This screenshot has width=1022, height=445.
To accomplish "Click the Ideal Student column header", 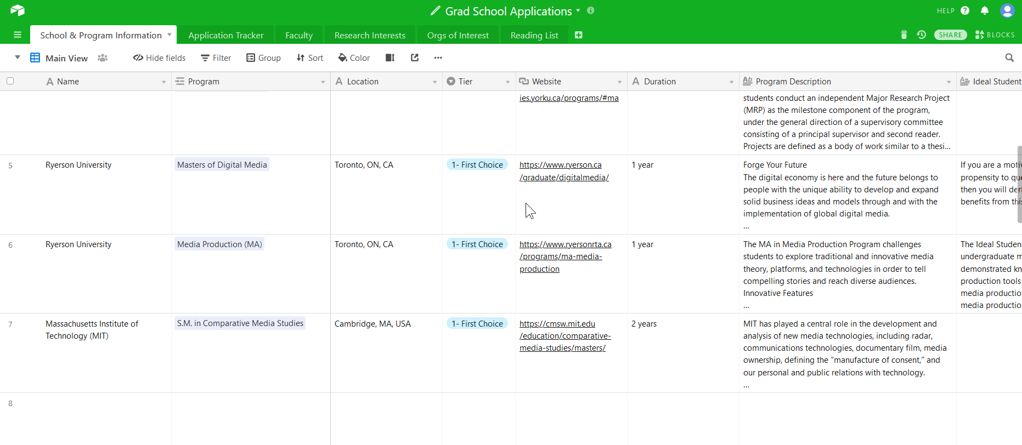I will [x=990, y=81].
